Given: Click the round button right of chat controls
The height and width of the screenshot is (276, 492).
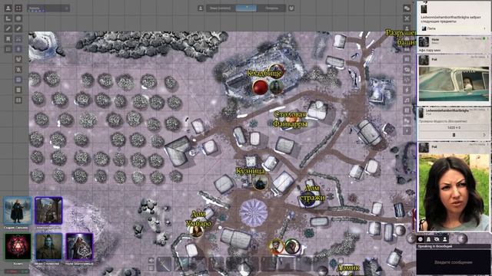Looking at the screenshot, I should 462,239.
